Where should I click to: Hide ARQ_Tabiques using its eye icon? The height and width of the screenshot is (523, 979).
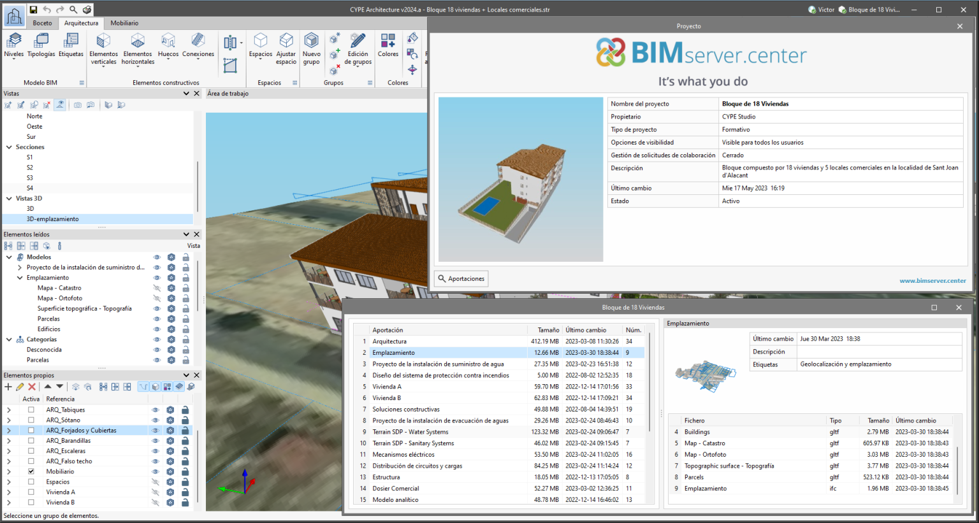(x=155, y=410)
